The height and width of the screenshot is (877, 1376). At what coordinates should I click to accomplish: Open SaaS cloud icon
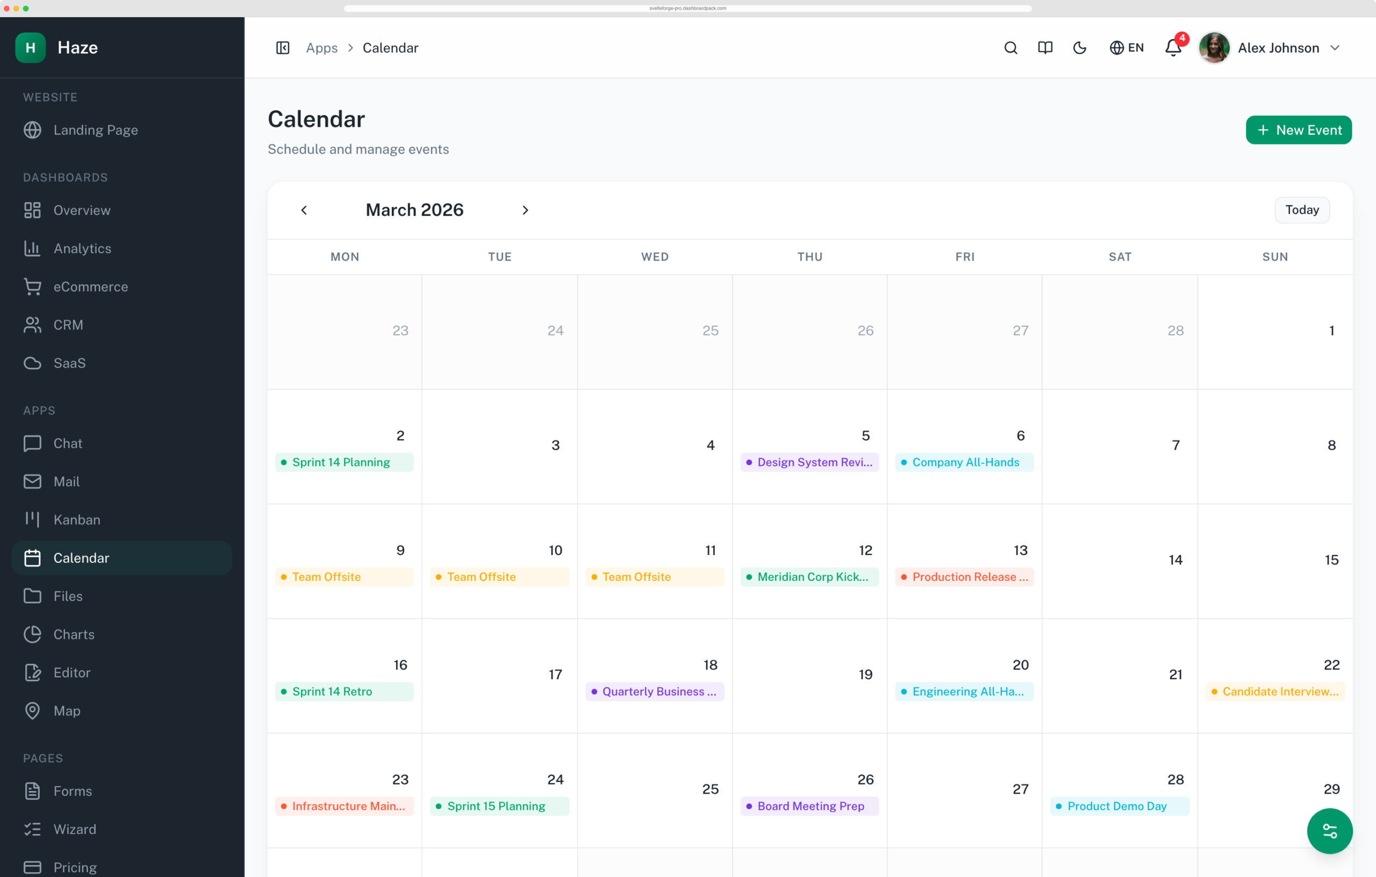point(33,363)
